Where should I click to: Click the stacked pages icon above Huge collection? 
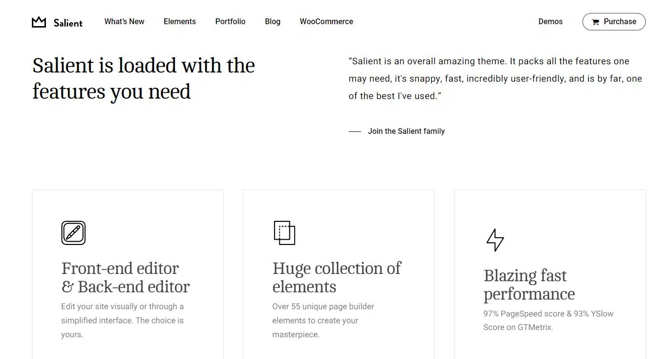pos(284,232)
